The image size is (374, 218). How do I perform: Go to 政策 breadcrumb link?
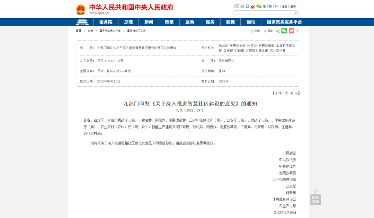[x=90, y=31]
